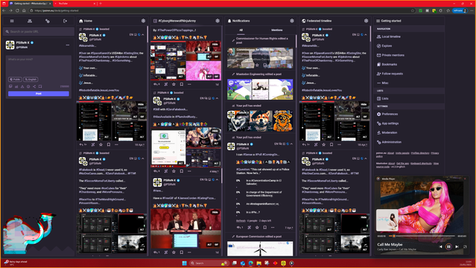Screen dimensions: 476x268
Task: Click the Media Player seek slider
Action: (x=422, y=236)
